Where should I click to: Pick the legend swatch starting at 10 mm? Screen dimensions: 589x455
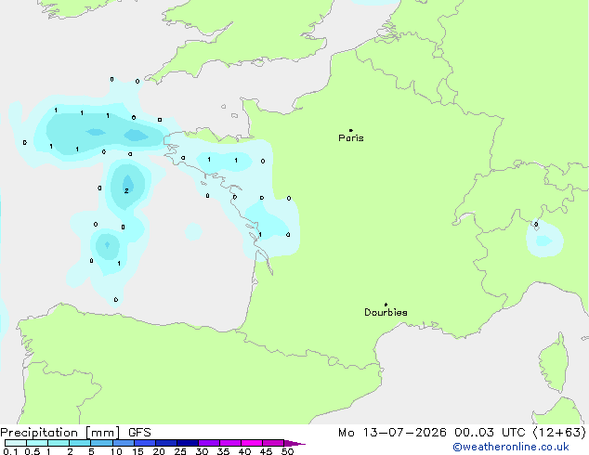click(124, 443)
